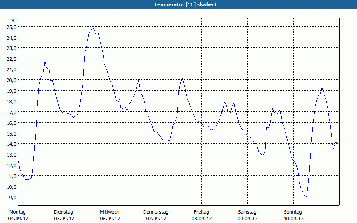This screenshot has width=357, height=223.
Task: Click the Dienstag day label
Action: 63,212
